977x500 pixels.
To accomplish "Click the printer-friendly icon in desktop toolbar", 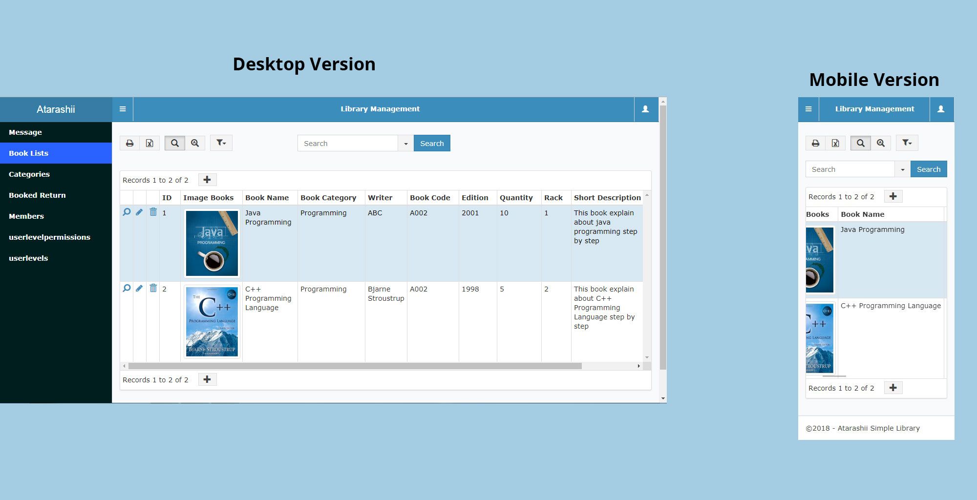I will coord(129,143).
